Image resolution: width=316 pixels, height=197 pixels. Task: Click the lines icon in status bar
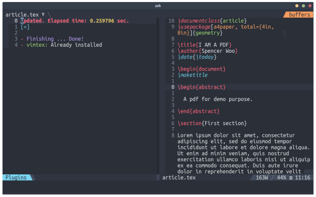(291, 178)
